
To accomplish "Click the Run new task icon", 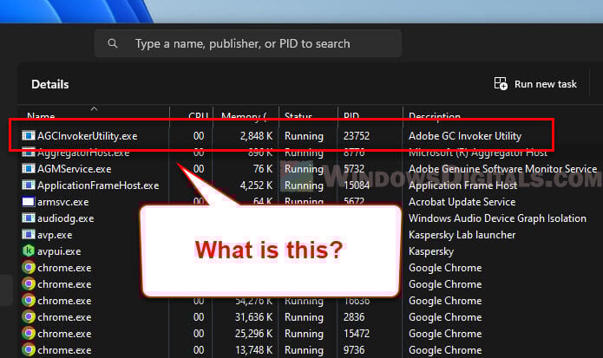I will click(501, 84).
